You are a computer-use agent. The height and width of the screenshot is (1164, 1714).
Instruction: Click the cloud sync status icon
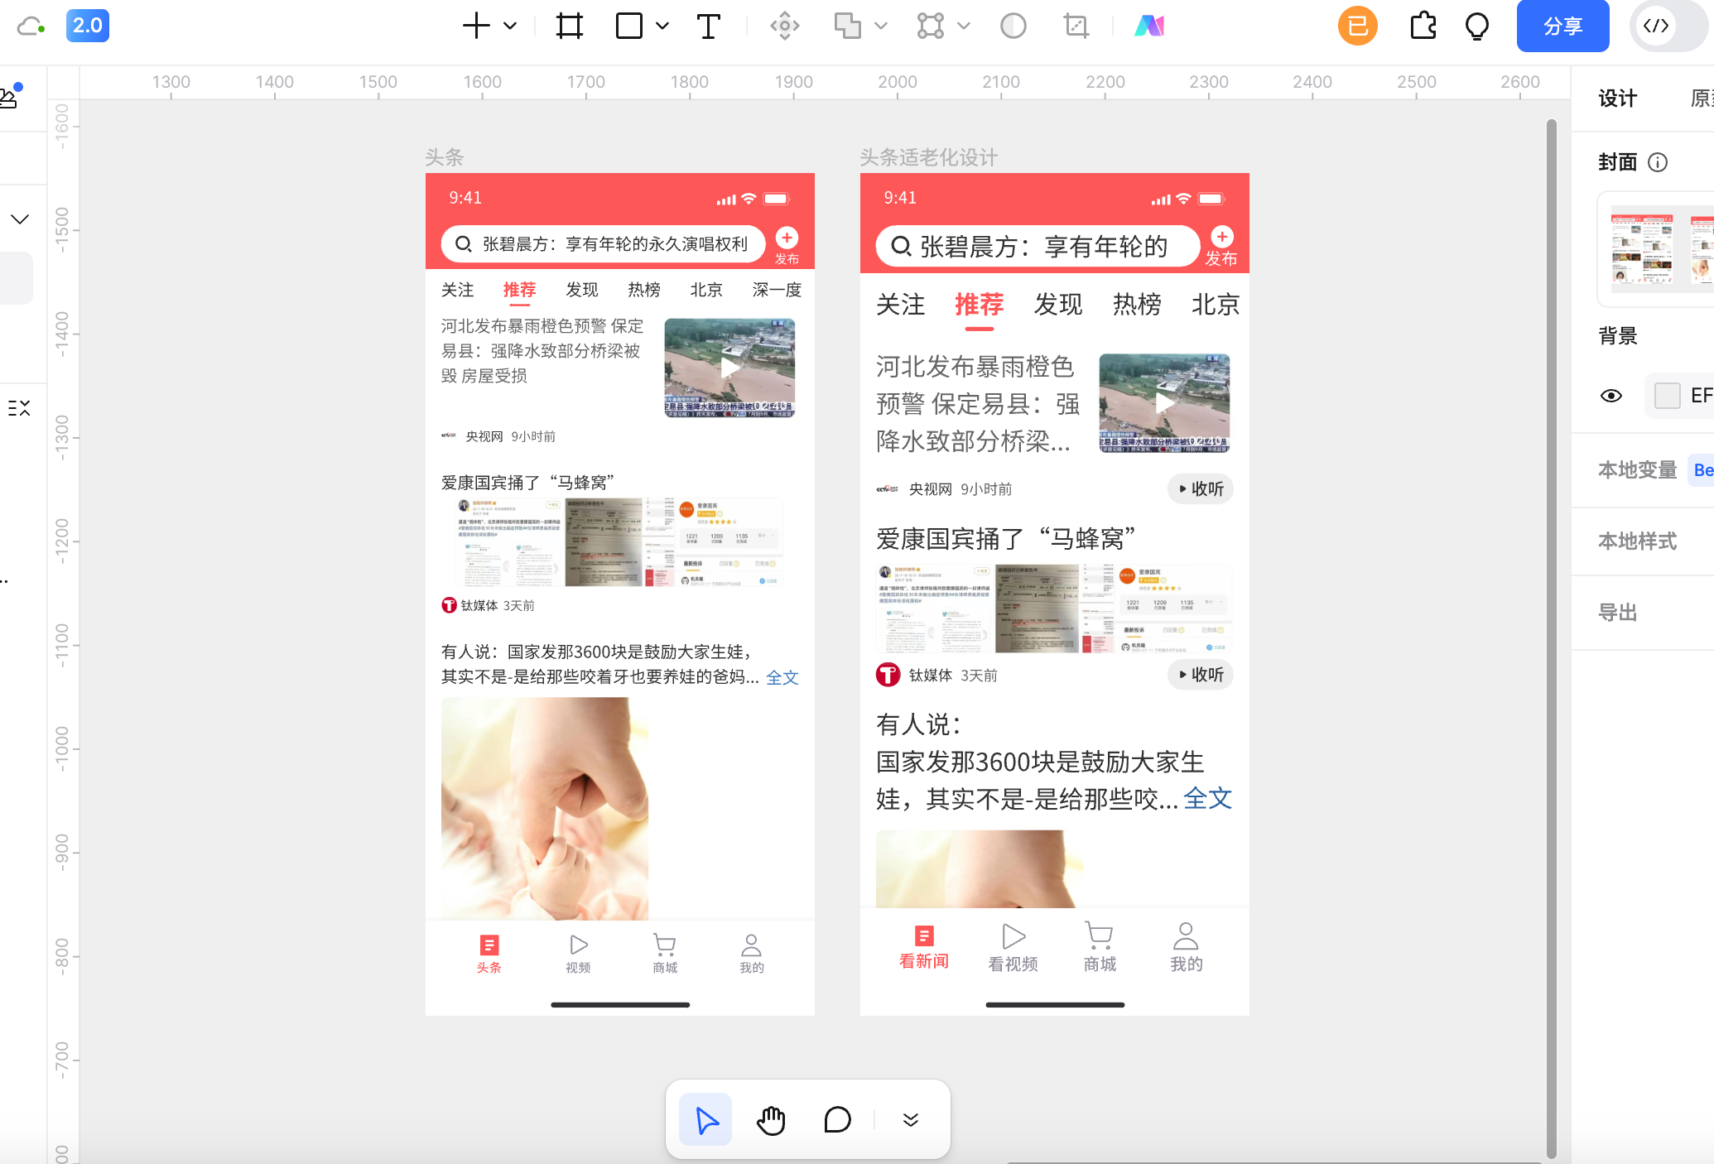[31, 26]
